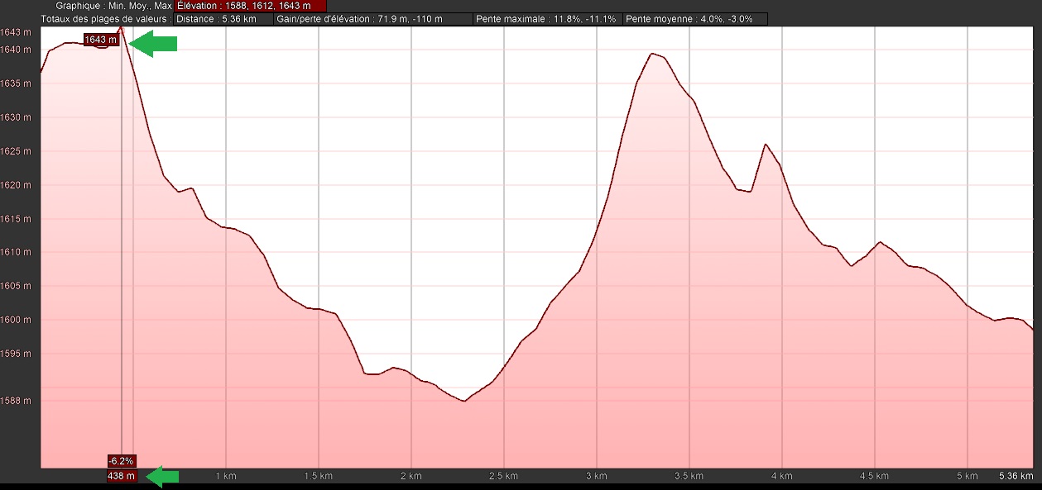Click the Distance 5.36 km total box
Image resolution: width=1042 pixels, height=490 pixels.
pyautogui.click(x=224, y=19)
